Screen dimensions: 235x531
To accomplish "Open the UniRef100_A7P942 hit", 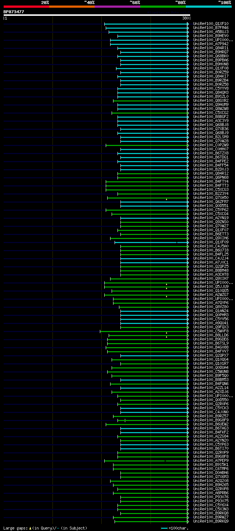I will point(211,44).
